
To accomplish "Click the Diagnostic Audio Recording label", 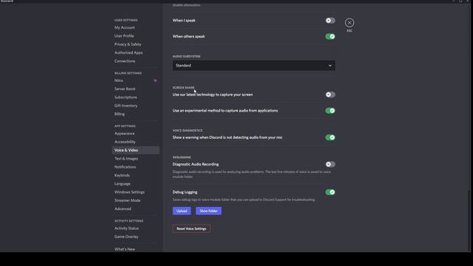I will point(195,164).
